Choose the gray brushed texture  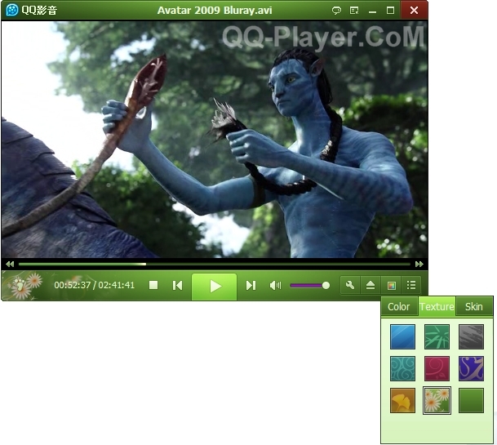(471, 336)
